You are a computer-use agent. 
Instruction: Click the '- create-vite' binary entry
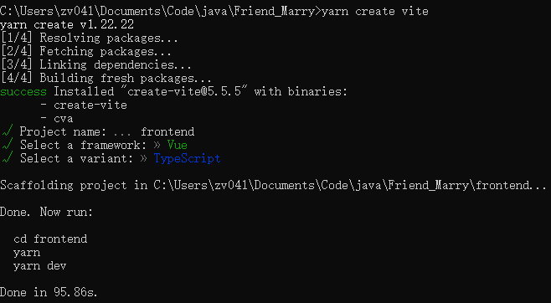point(84,105)
